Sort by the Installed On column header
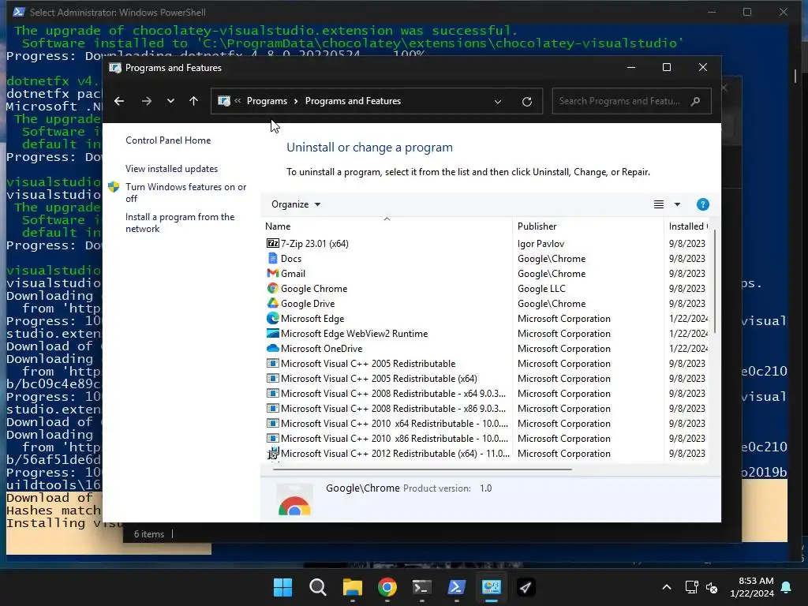This screenshot has height=606, width=808. (x=687, y=226)
